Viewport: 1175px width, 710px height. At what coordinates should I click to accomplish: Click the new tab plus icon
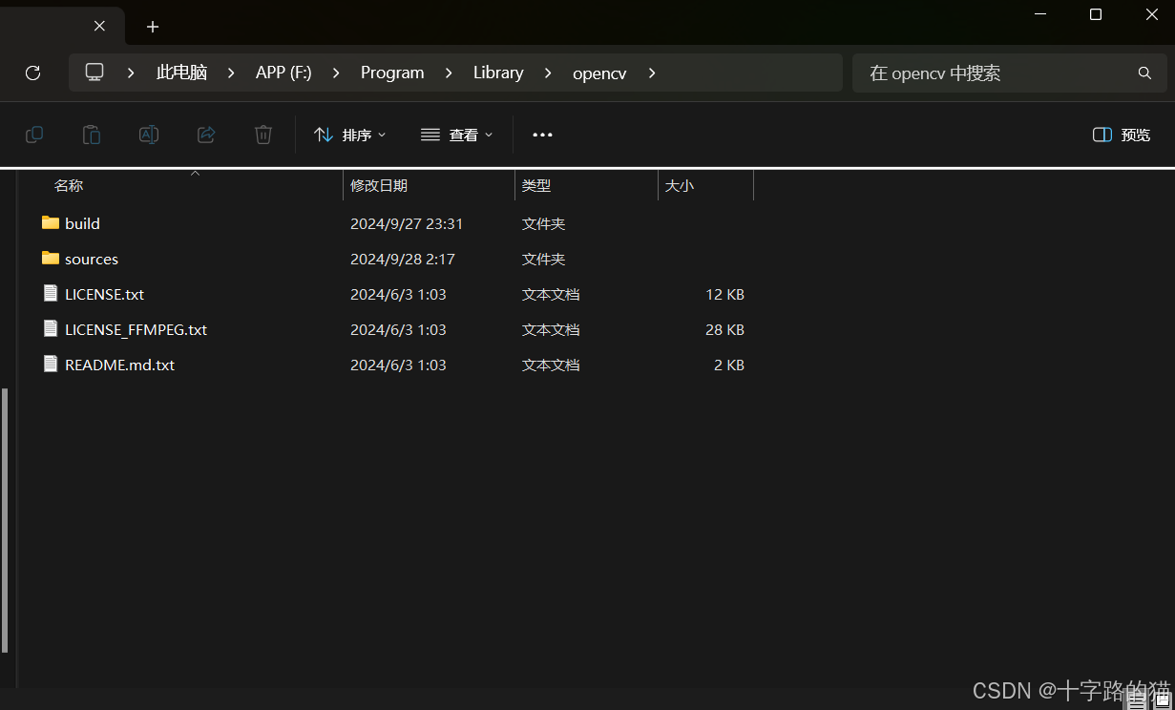click(152, 27)
